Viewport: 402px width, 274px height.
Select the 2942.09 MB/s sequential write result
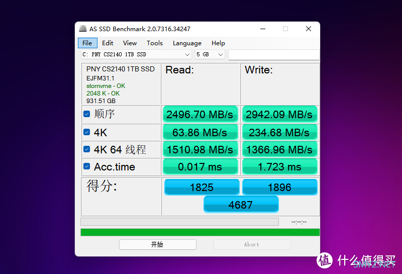coord(279,114)
